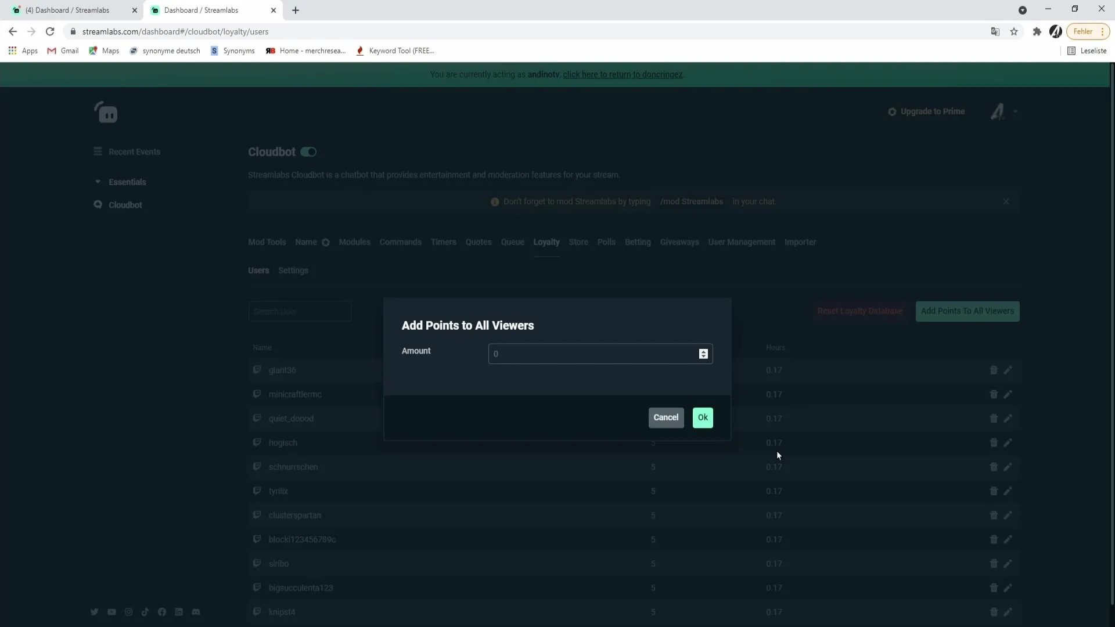The height and width of the screenshot is (627, 1115).
Task: Open the Instagram icon in footer
Action: [x=128, y=612]
